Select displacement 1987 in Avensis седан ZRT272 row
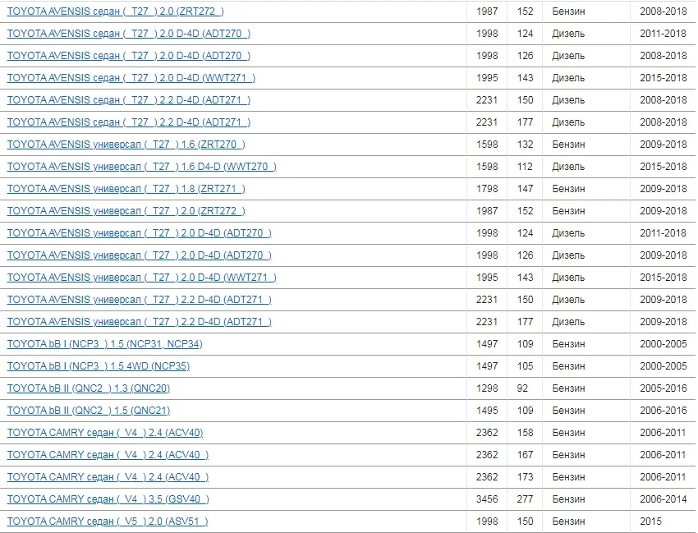 coord(487,11)
